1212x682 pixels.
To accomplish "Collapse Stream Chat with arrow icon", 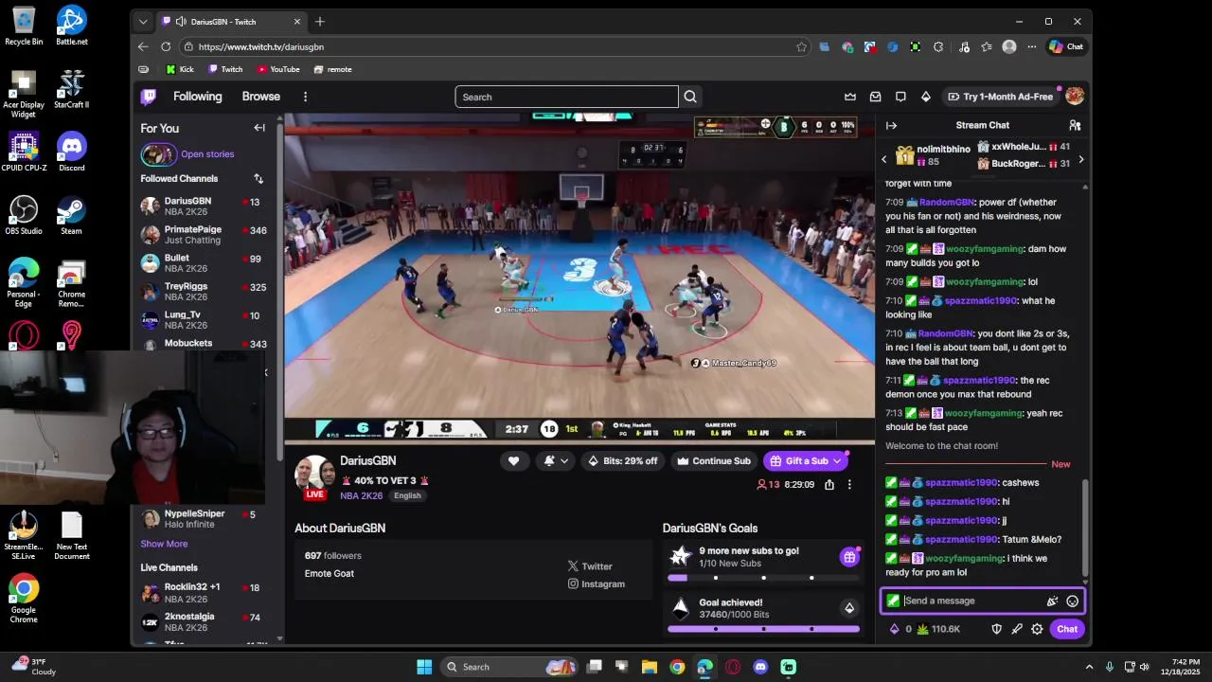I will (891, 125).
